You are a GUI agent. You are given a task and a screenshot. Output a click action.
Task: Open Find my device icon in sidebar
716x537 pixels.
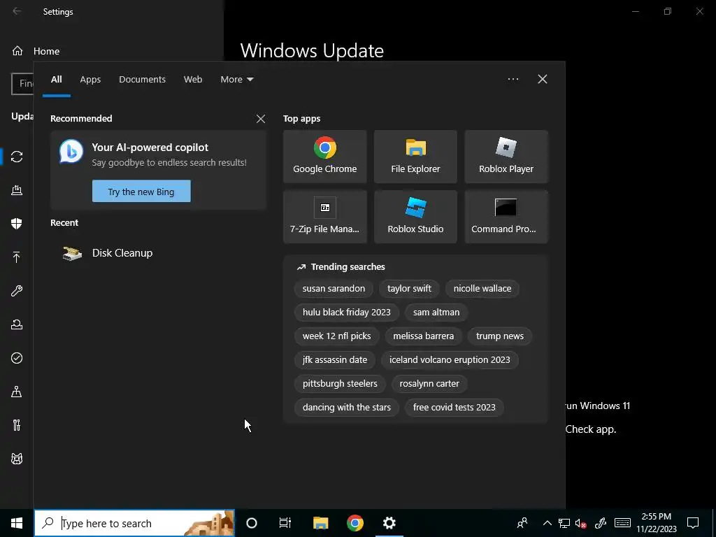17,392
